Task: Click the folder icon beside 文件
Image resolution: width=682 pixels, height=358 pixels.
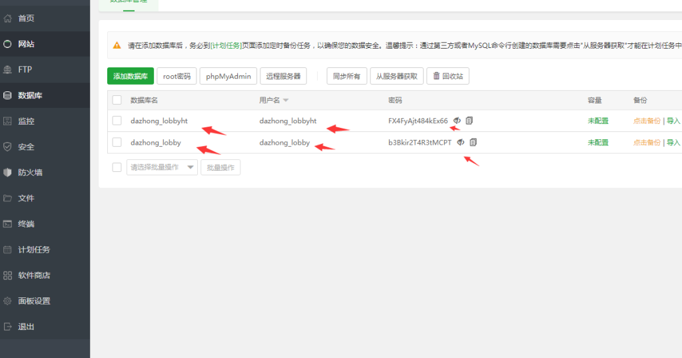Action: point(7,198)
